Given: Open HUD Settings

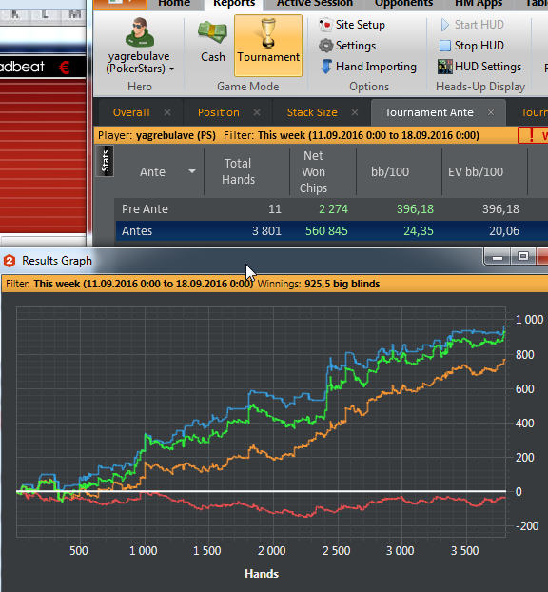Looking at the screenshot, I should pyautogui.click(x=479, y=67).
